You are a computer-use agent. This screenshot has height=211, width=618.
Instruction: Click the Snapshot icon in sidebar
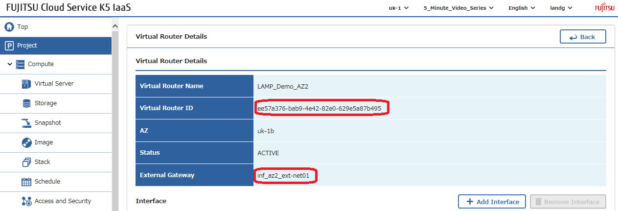click(26, 123)
